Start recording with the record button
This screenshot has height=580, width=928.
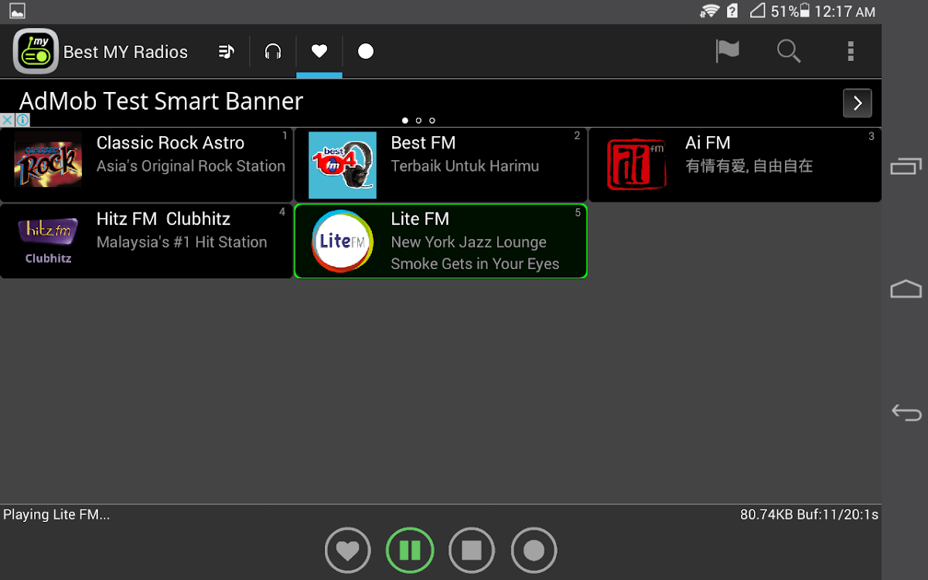coord(534,551)
